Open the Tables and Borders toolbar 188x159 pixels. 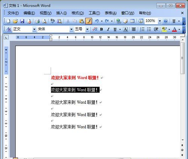pyautogui.click(x=125, y=21)
